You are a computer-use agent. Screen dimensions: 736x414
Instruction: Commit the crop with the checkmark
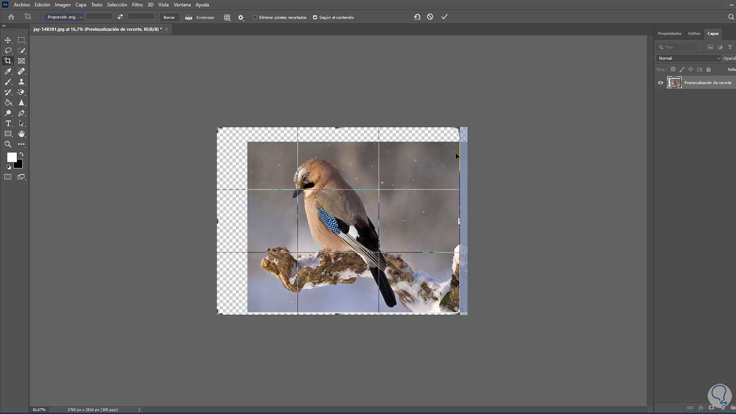pyautogui.click(x=444, y=17)
